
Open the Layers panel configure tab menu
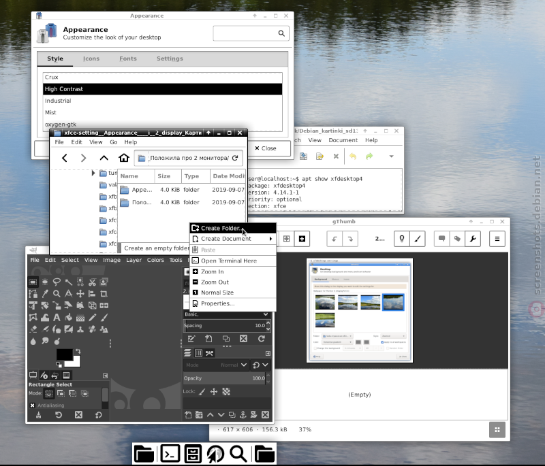pos(268,353)
